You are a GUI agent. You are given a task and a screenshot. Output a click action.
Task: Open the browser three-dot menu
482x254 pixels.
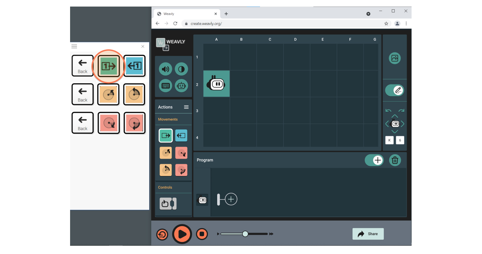(406, 23)
